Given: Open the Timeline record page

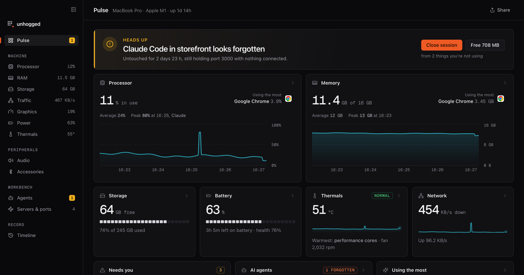Looking at the screenshot, I should [41, 236].
